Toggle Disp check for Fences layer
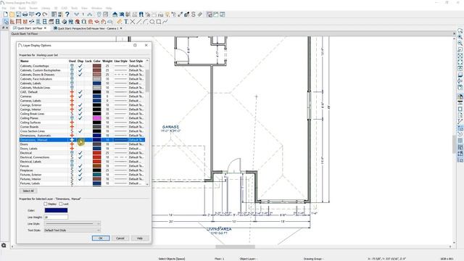 pos(80,166)
